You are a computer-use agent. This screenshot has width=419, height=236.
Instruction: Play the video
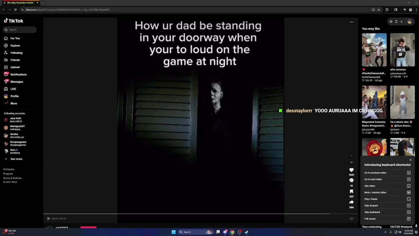pos(49,219)
